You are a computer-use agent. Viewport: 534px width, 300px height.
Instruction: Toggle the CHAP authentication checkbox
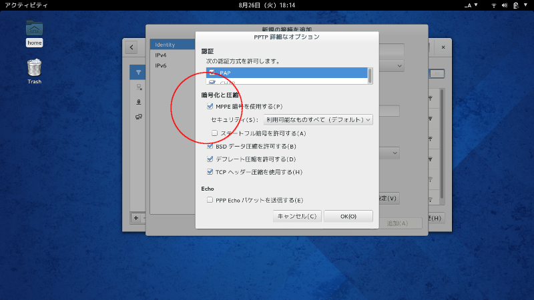212,82
